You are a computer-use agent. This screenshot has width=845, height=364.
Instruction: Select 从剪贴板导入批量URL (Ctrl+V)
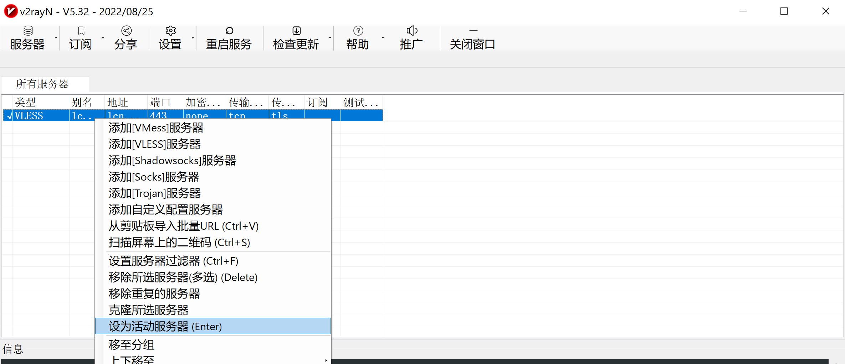pyautogui.click(x=213, y=226)
